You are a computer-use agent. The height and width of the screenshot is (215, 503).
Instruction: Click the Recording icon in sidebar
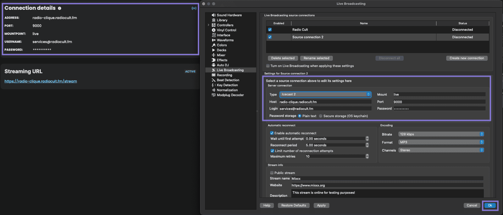tap(214, 75)
